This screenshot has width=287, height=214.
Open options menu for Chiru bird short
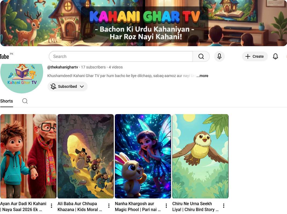click(x=223, y=206)
